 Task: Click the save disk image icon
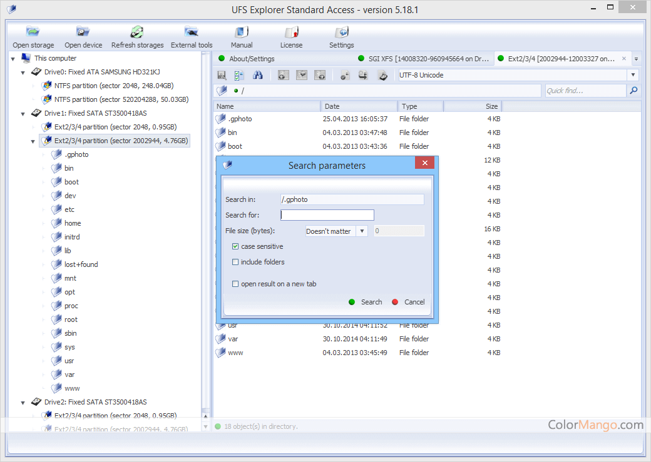(222, 74)
